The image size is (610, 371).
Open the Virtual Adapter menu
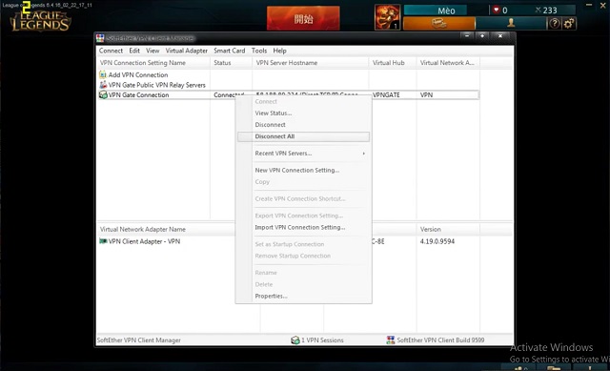[187, 51]
